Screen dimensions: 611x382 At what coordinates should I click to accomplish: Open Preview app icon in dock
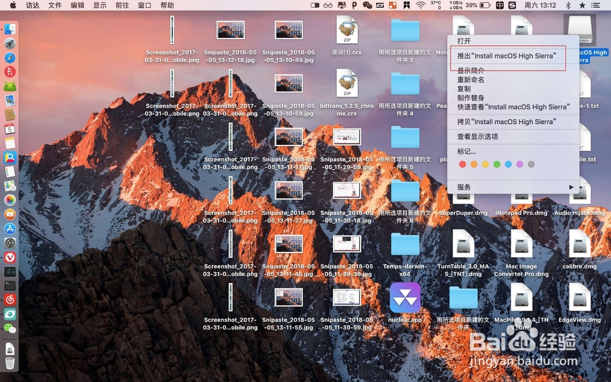[x=10, y=100]
